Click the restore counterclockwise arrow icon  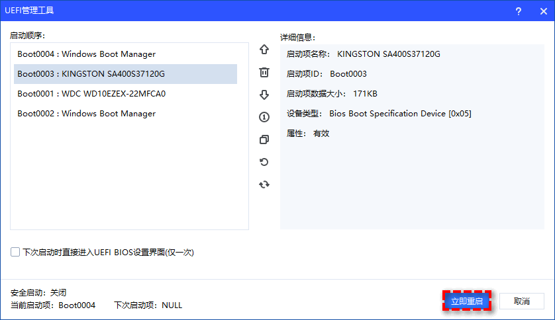coord(264,162)
